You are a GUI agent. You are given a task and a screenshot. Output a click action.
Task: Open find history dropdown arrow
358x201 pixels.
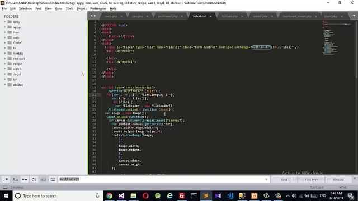tap(266, 180)
